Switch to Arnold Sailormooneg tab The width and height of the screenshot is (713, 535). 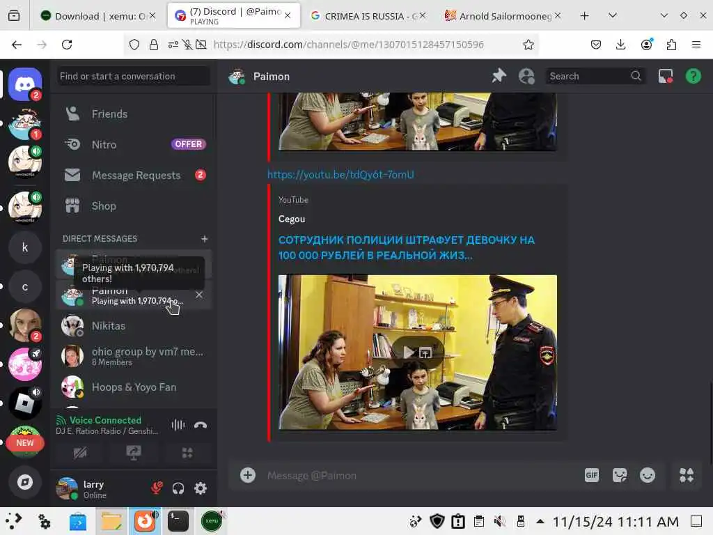[503, 16]
